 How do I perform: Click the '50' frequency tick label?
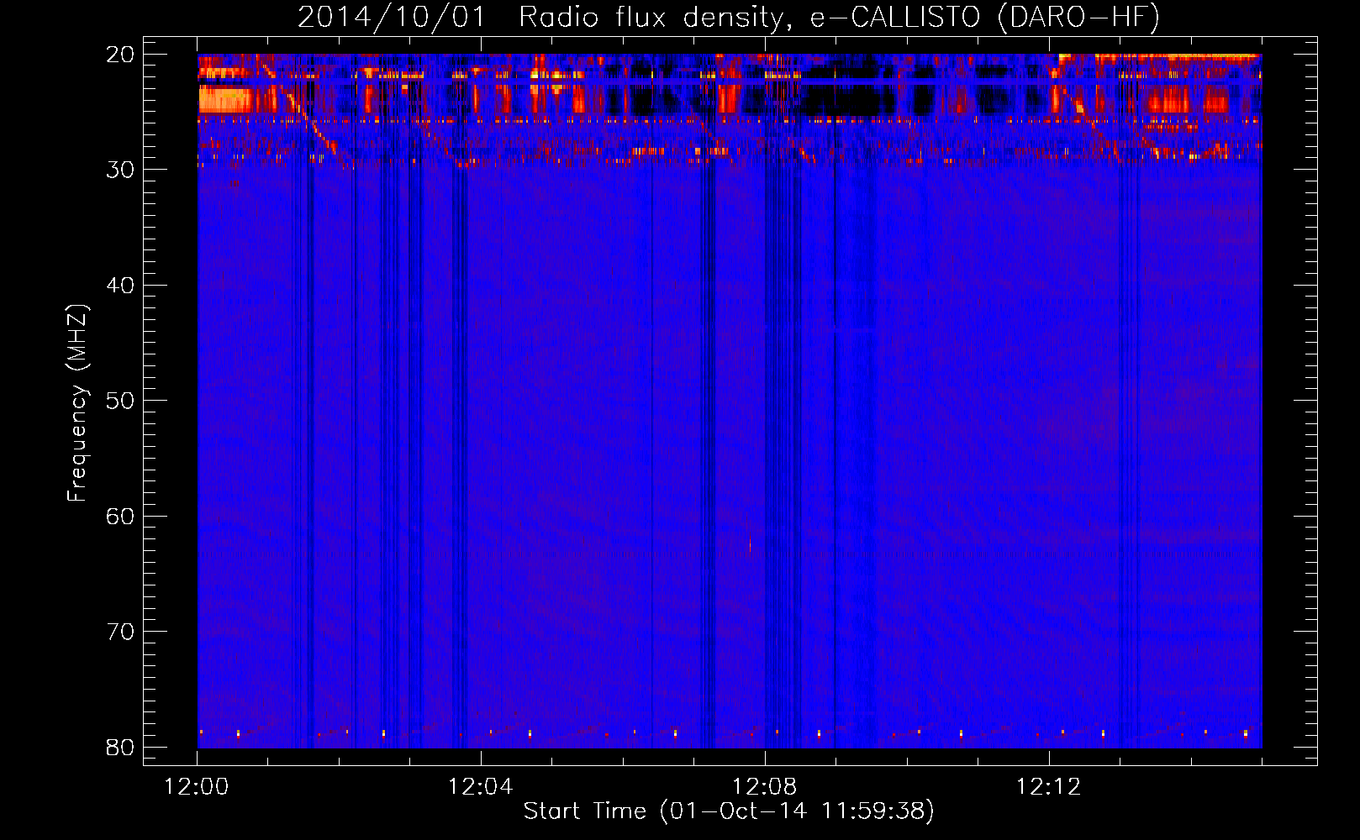point(120,401)
